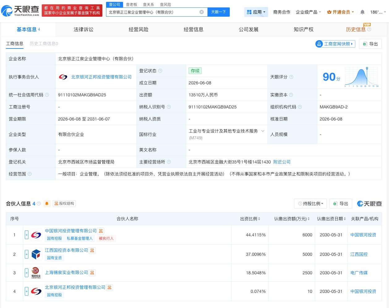
Task: Click the crown icon beside 开通会员
Action: [x=329, y=12]
